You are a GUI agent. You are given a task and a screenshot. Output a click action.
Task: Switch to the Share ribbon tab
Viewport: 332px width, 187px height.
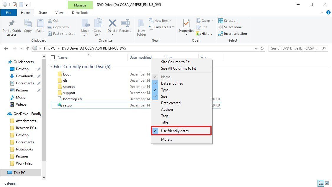[x=42, y=13]
